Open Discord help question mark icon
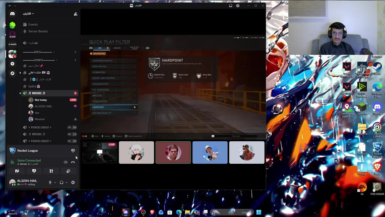 click(x=238, y=5)
